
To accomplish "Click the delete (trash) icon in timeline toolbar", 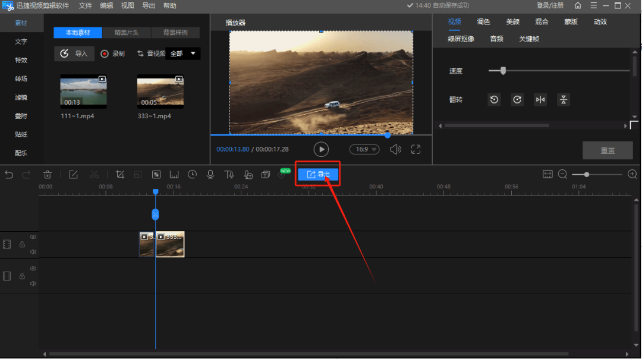I will 48,175.
